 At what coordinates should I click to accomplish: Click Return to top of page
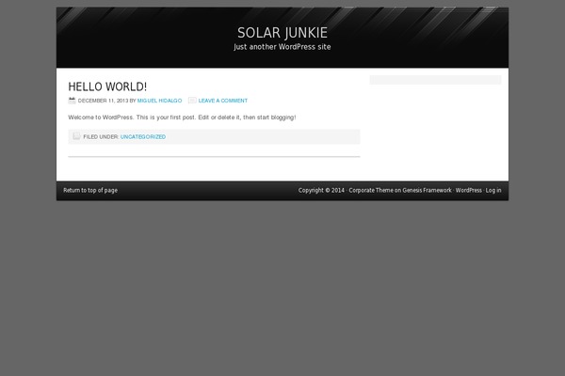tap(90, 190)
